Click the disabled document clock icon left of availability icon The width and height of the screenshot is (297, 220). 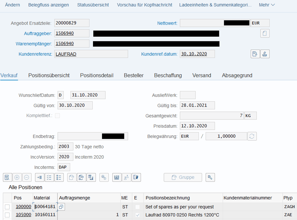pos(72,177)
